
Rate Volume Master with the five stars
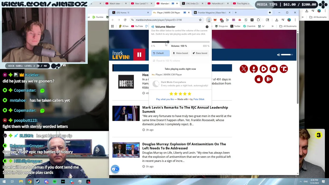[180, 94]
